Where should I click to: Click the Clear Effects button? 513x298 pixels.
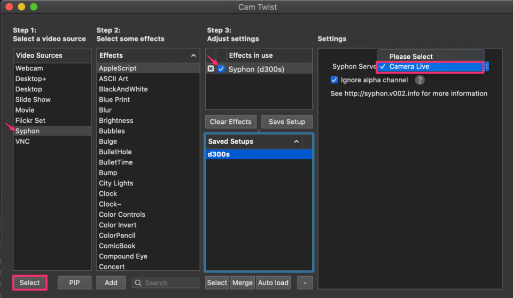[x=231, y=122]
